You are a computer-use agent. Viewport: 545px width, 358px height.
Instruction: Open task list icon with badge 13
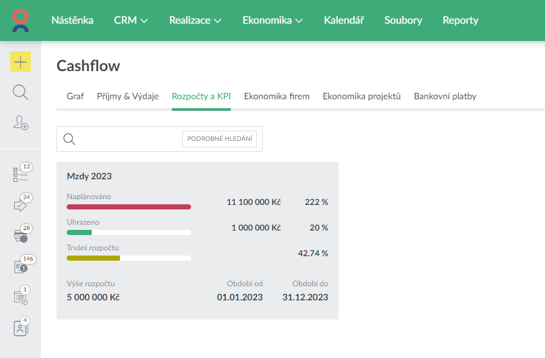(x=20, y=174)
